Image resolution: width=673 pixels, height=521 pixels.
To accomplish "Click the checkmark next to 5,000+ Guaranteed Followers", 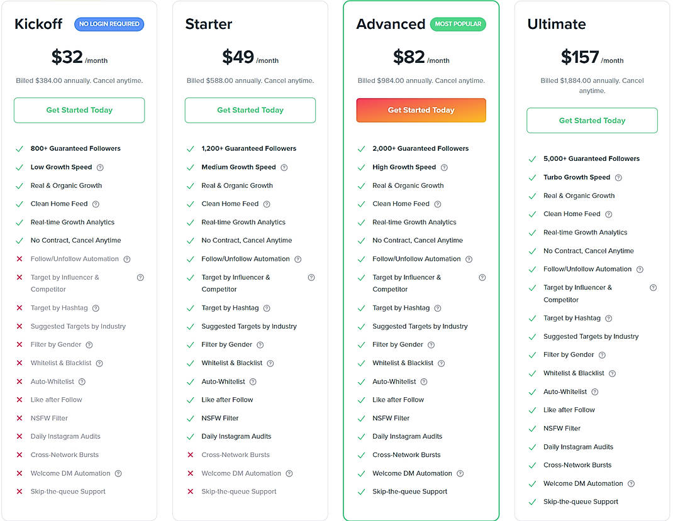I will (x=532, y=158).
